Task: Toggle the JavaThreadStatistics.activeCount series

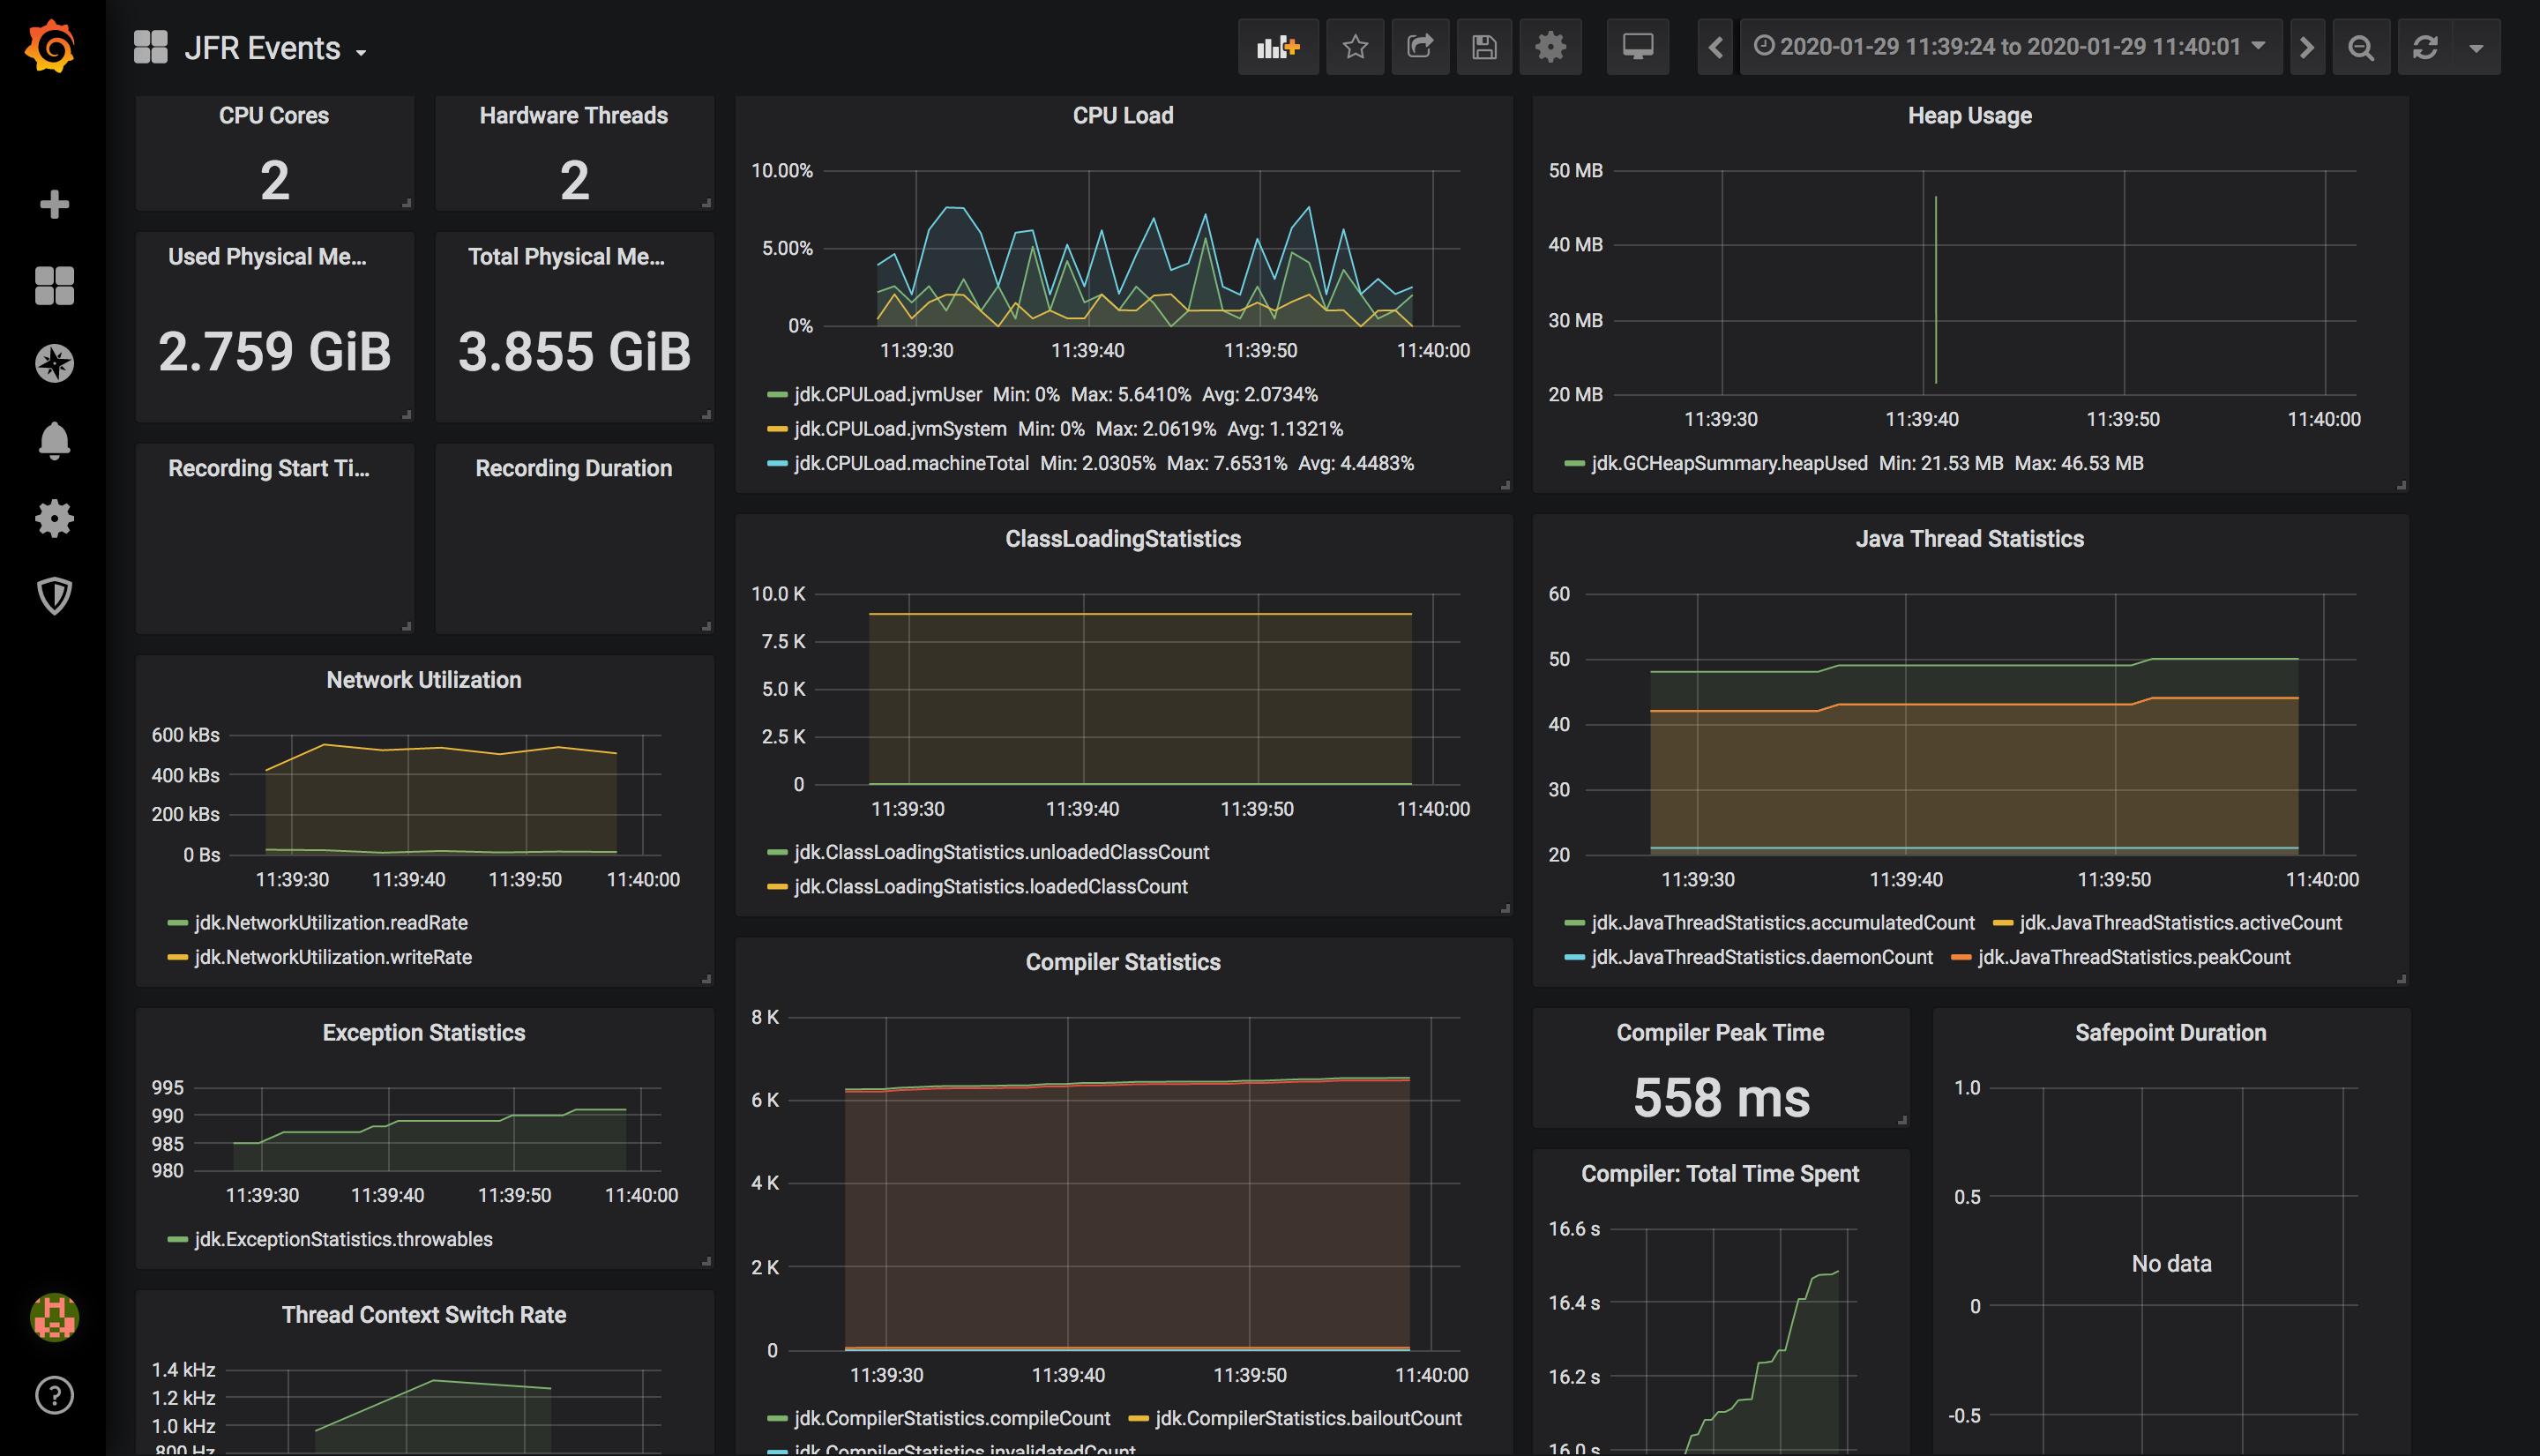Action: tap(2180, 922)
